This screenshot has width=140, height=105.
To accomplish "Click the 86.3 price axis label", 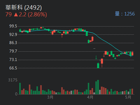I will coord(13,43).
